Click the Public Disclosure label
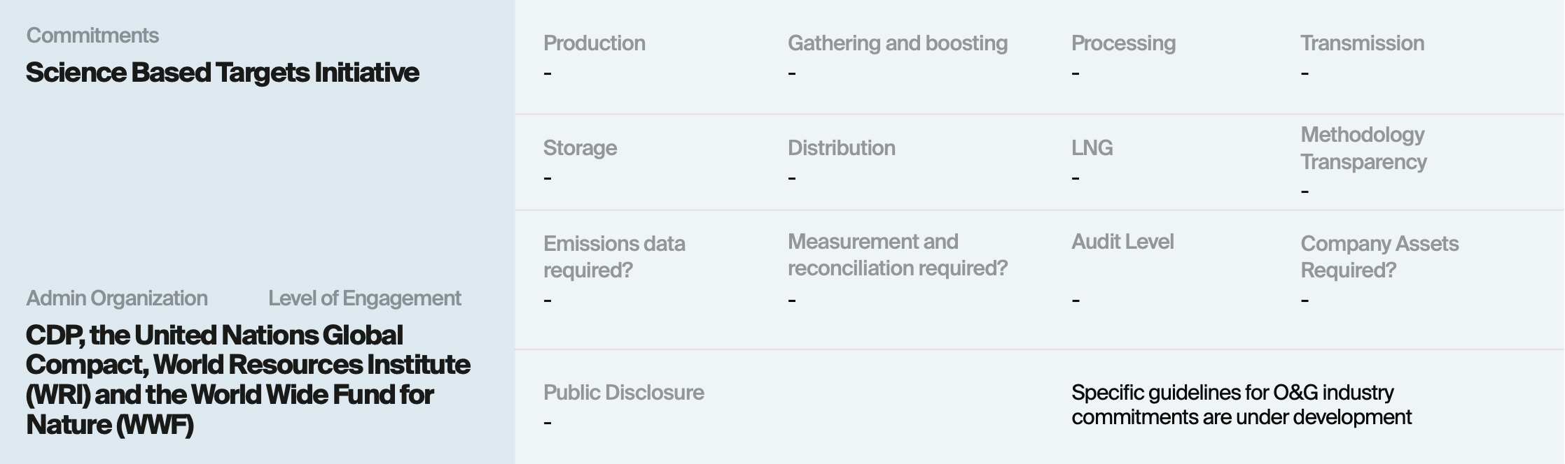Image resolution: width=1565 pixels, height=464 pixels. pos(623,393)
